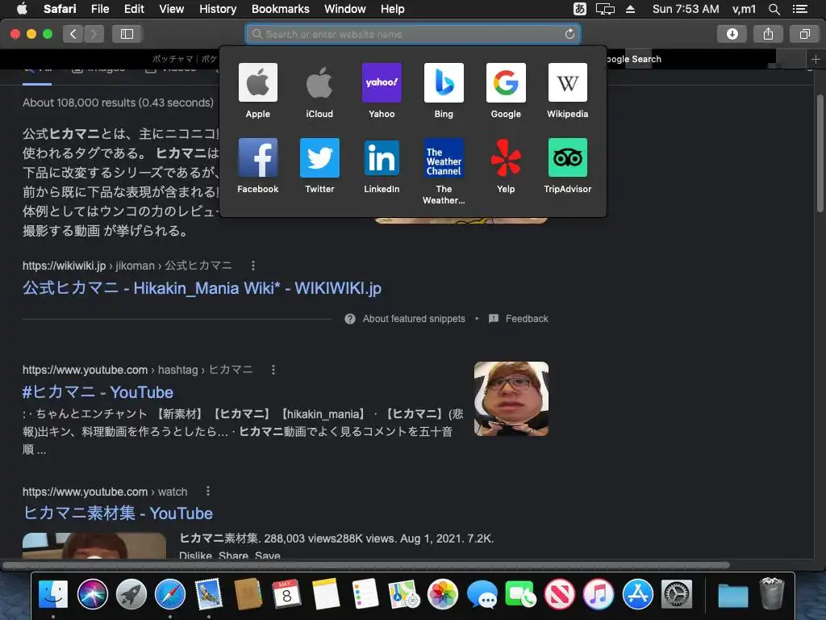Open the Edit menu
The image size is (826, 620).
(x=134, y=9)
